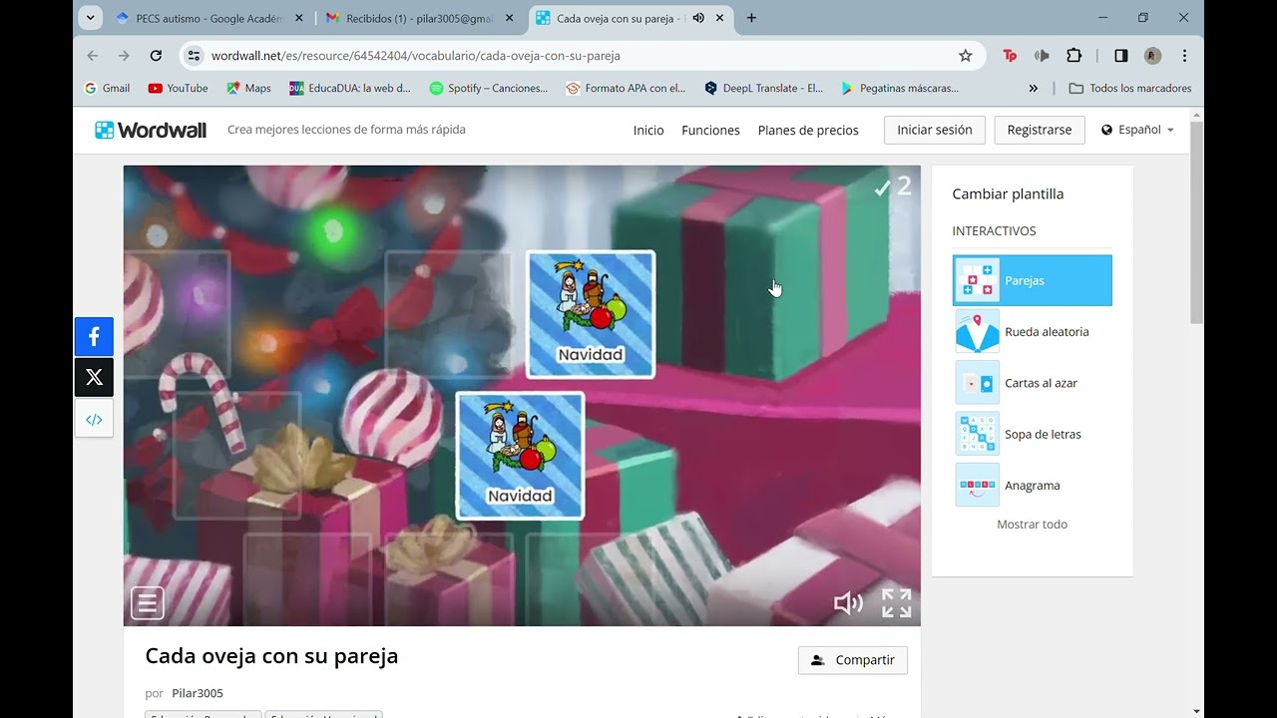This screenshot has height=718, width=1277.
Task: Open the site information icon in address bar
Action: 195,56
